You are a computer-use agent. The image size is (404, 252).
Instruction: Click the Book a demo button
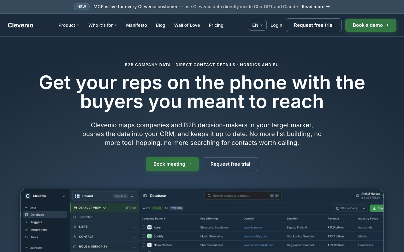tap(371, 25)
